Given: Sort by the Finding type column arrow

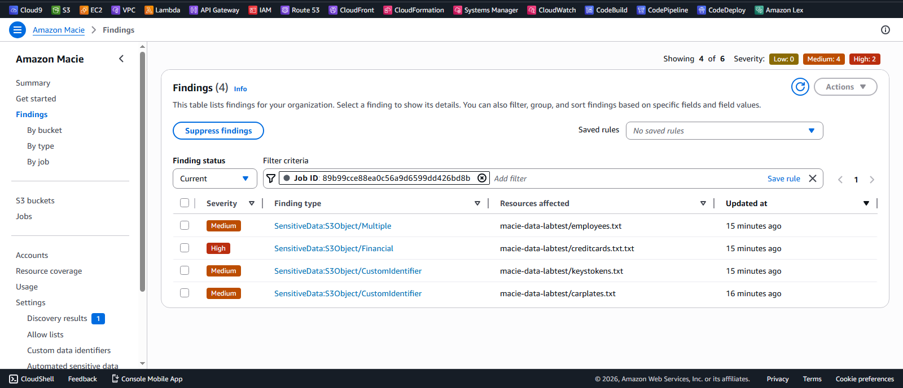Looking at the screenshot, I should pyautogui.click(x=477, y=203).
